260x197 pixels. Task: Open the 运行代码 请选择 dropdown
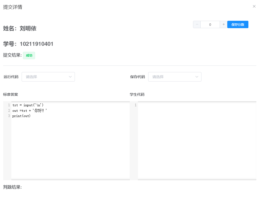48,77
